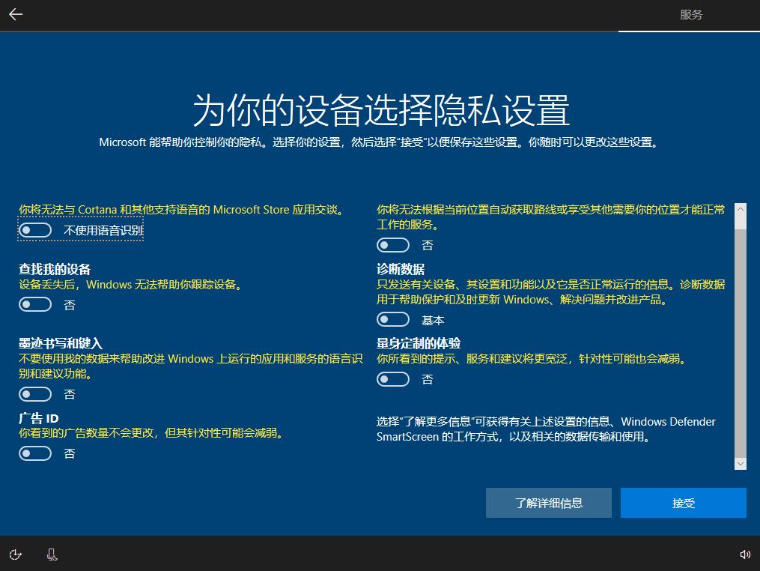
Task: Turn on the 查找我的设备 toggle
Action: click(x=34, y=304)
